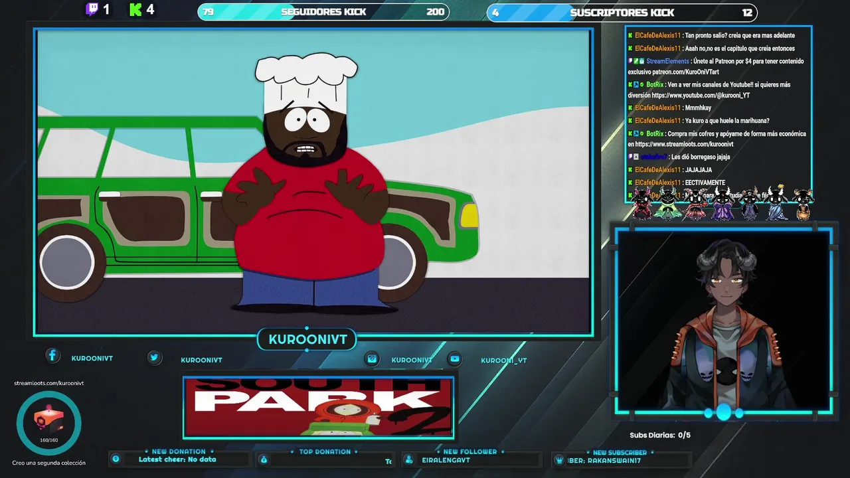Click 'Tan pronto salio?' chat message
This screenshot has height=478, width=850.
[740, 35]
